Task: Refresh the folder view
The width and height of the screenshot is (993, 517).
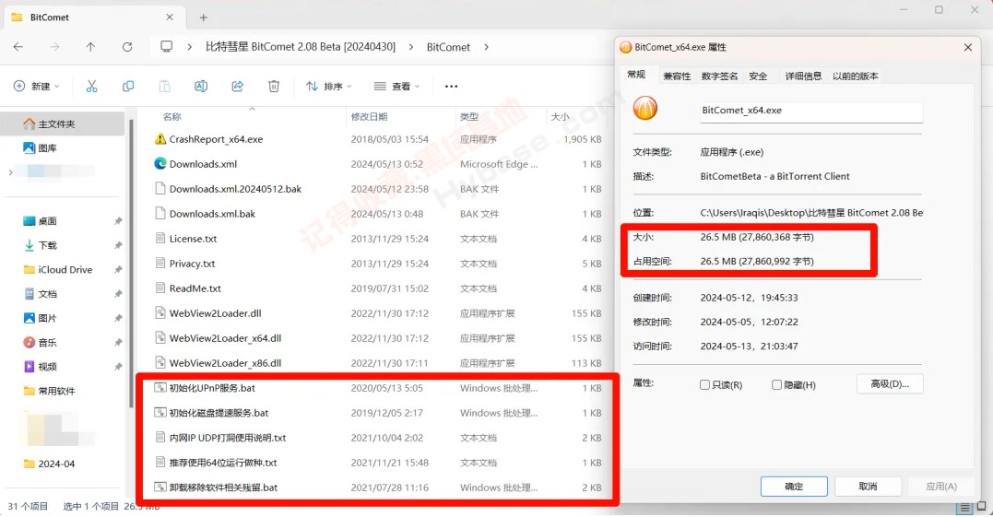Action: (127, 47)
